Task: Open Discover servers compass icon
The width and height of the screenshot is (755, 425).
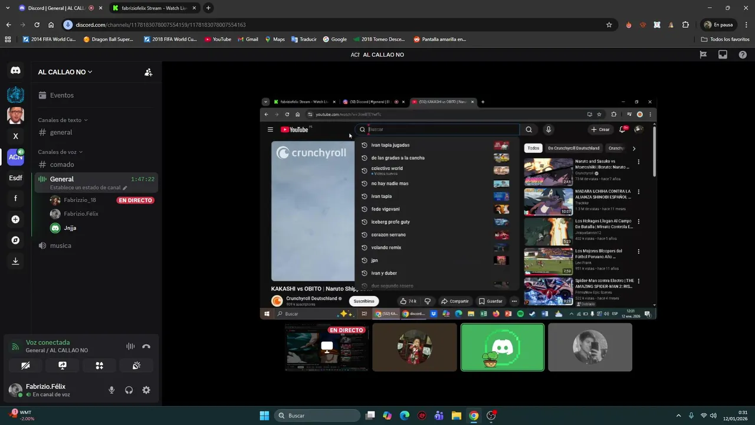Action: [15, 240]
